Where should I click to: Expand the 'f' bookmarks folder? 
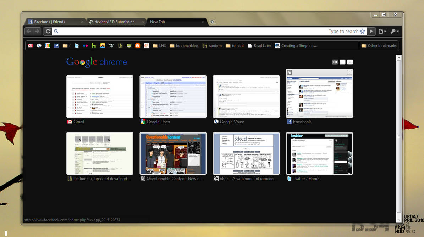point(66,46)
